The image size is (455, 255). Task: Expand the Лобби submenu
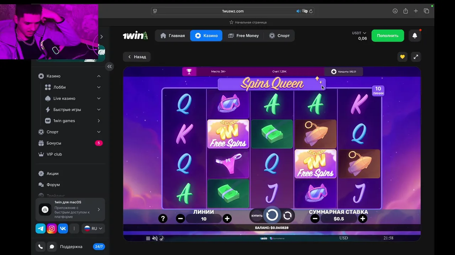pyautogui.click(x=99, y=87)
